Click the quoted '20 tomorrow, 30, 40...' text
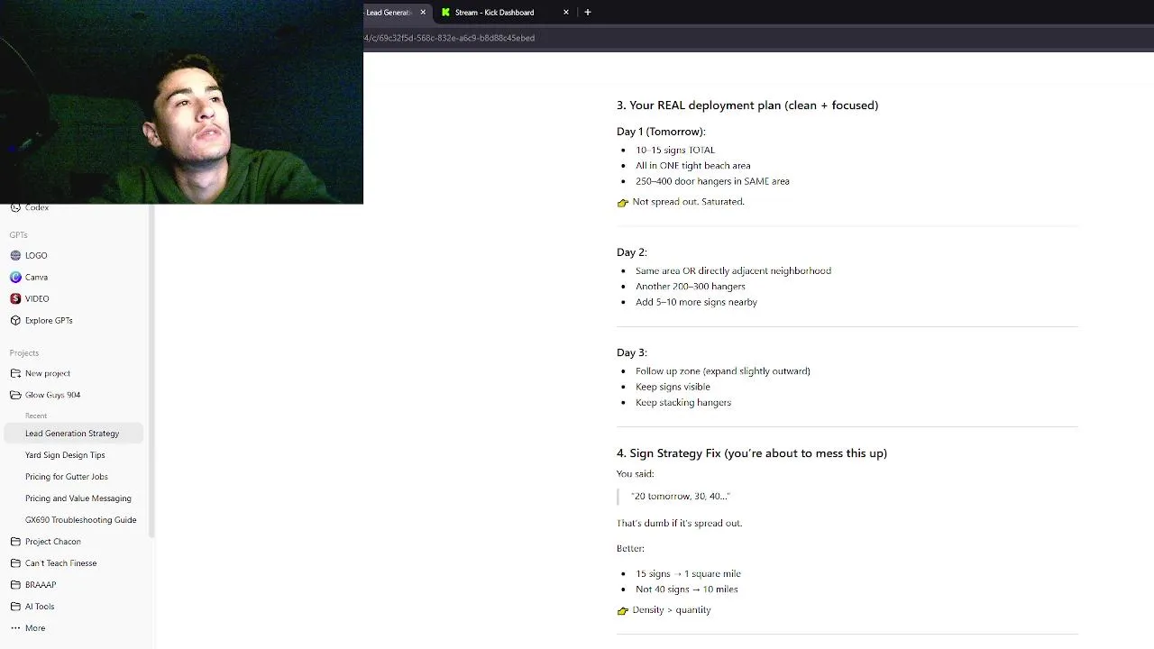This screenshot has height=649, width=1154. 681,497
